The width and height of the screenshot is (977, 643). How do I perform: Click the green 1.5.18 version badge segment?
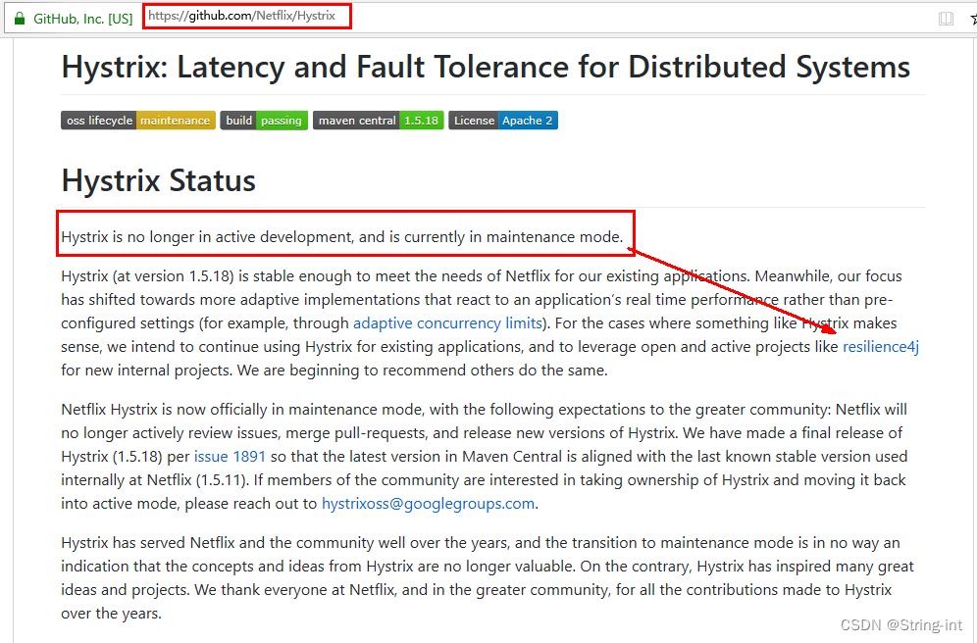[x=421, y=121]
